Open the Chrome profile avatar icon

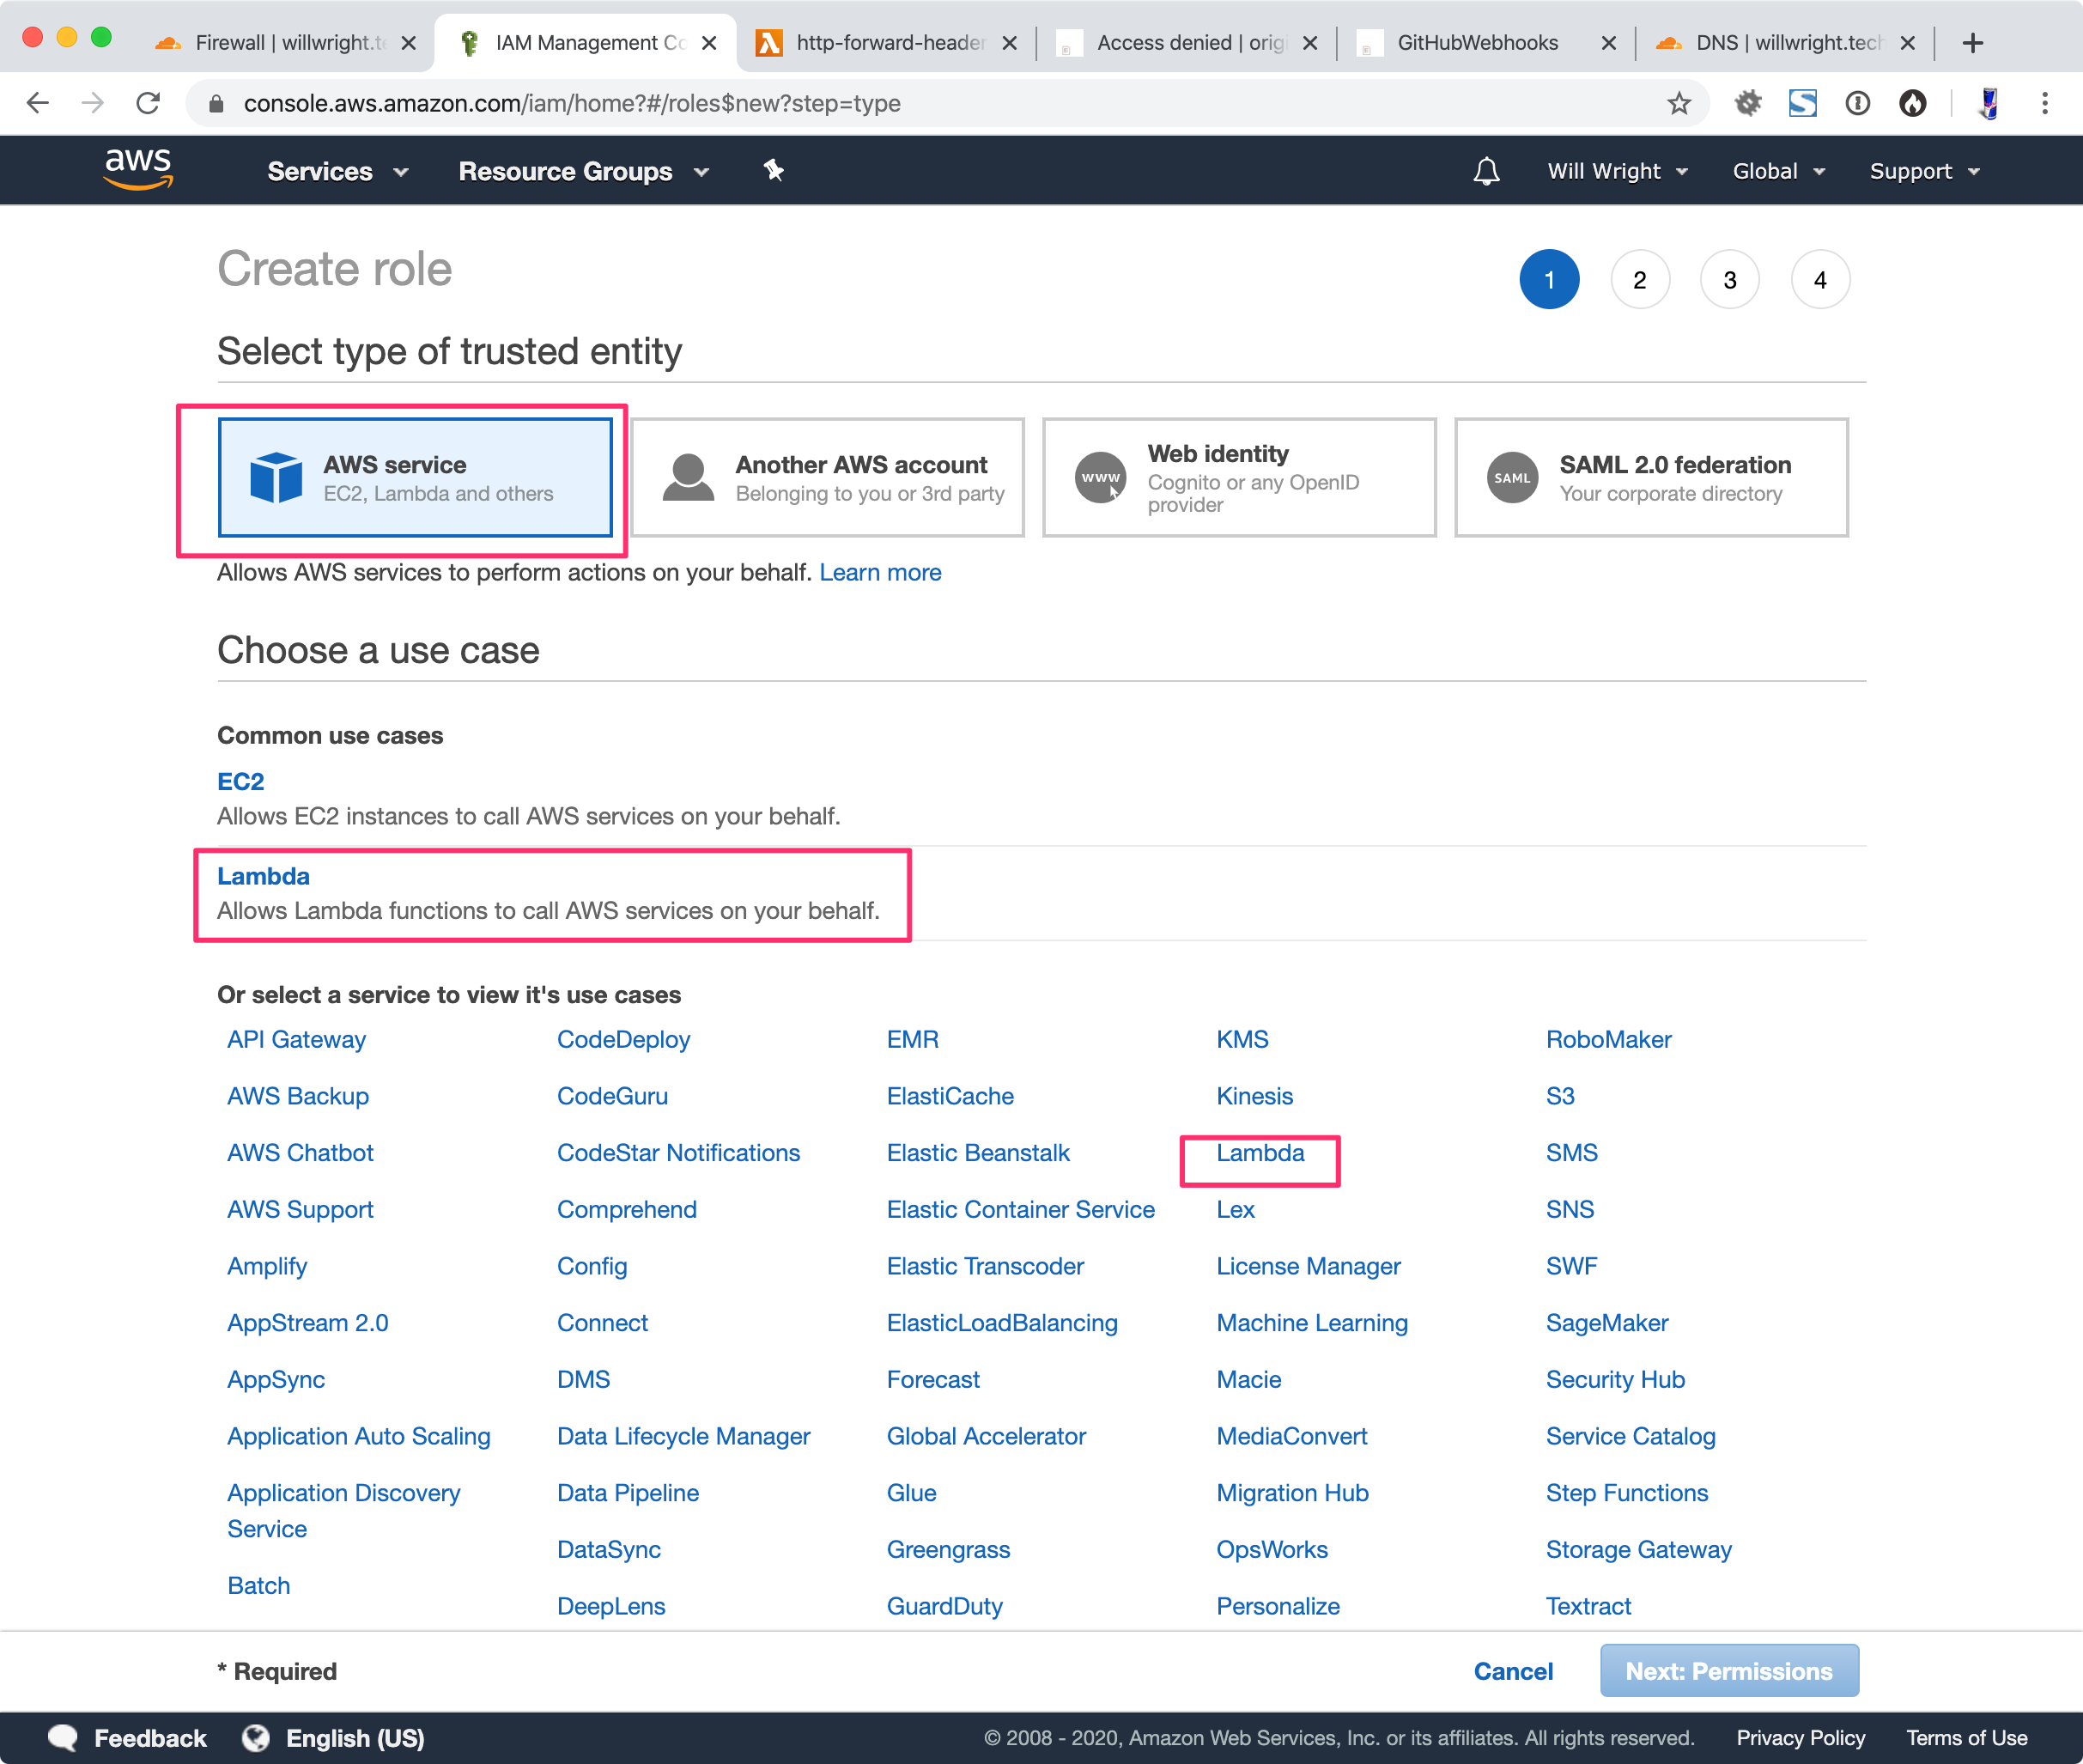pyautogui.click(x=1989, y=103)
